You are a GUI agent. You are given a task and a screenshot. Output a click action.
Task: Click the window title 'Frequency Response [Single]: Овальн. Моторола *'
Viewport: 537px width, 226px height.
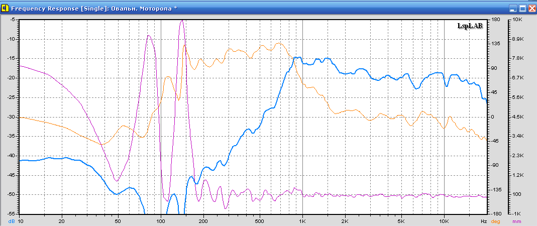[x=94, y=8]
